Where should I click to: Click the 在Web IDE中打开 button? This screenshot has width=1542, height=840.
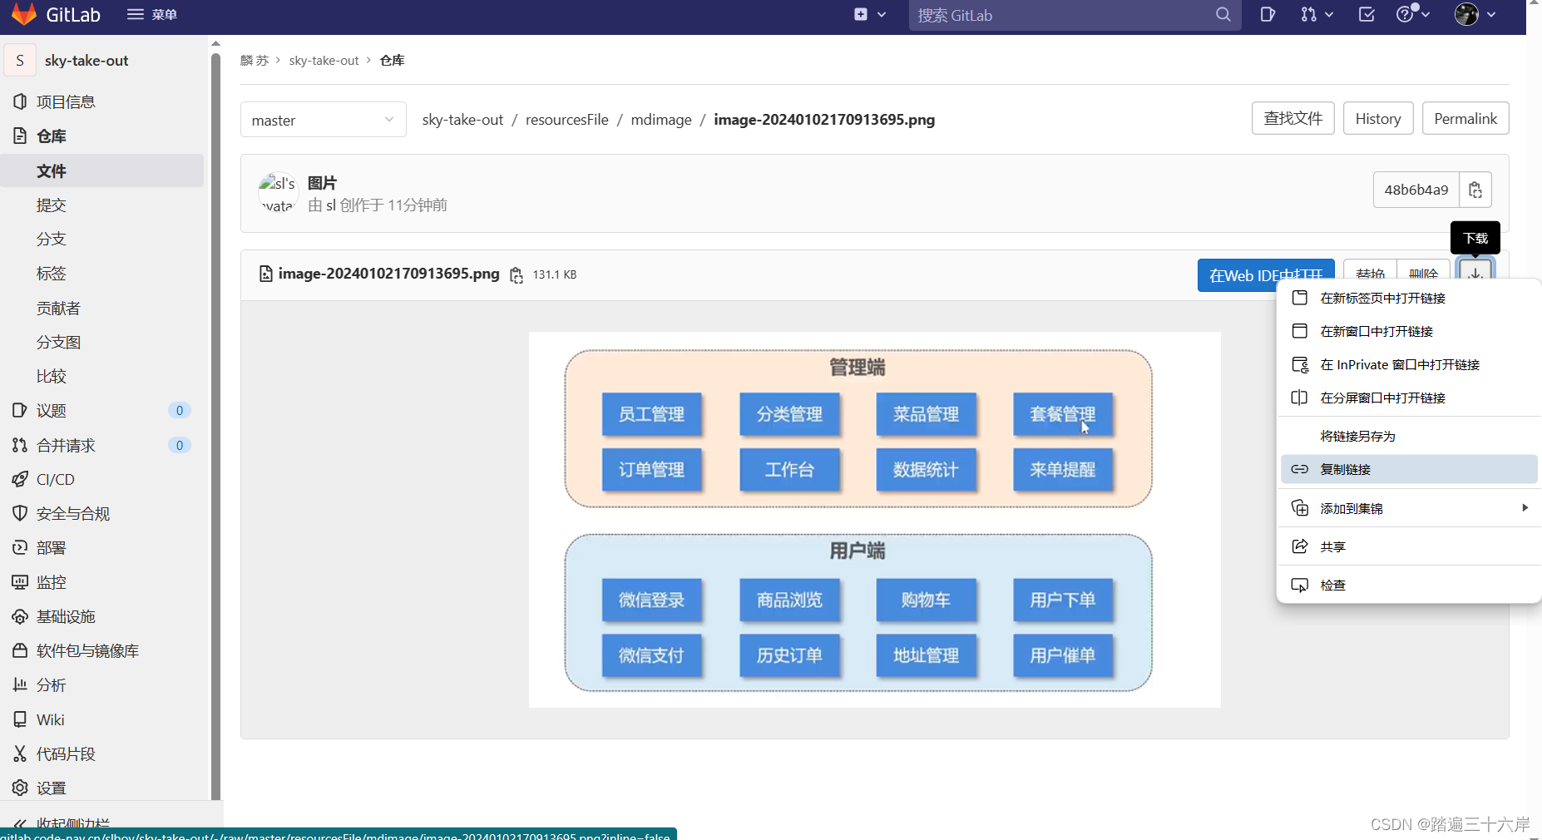[1263, 274]
